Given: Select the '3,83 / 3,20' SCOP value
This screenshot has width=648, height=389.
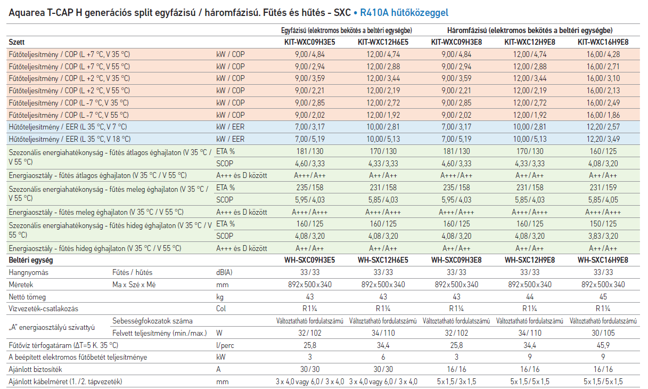Looking at the screenshot, I should tap(603, 236).
